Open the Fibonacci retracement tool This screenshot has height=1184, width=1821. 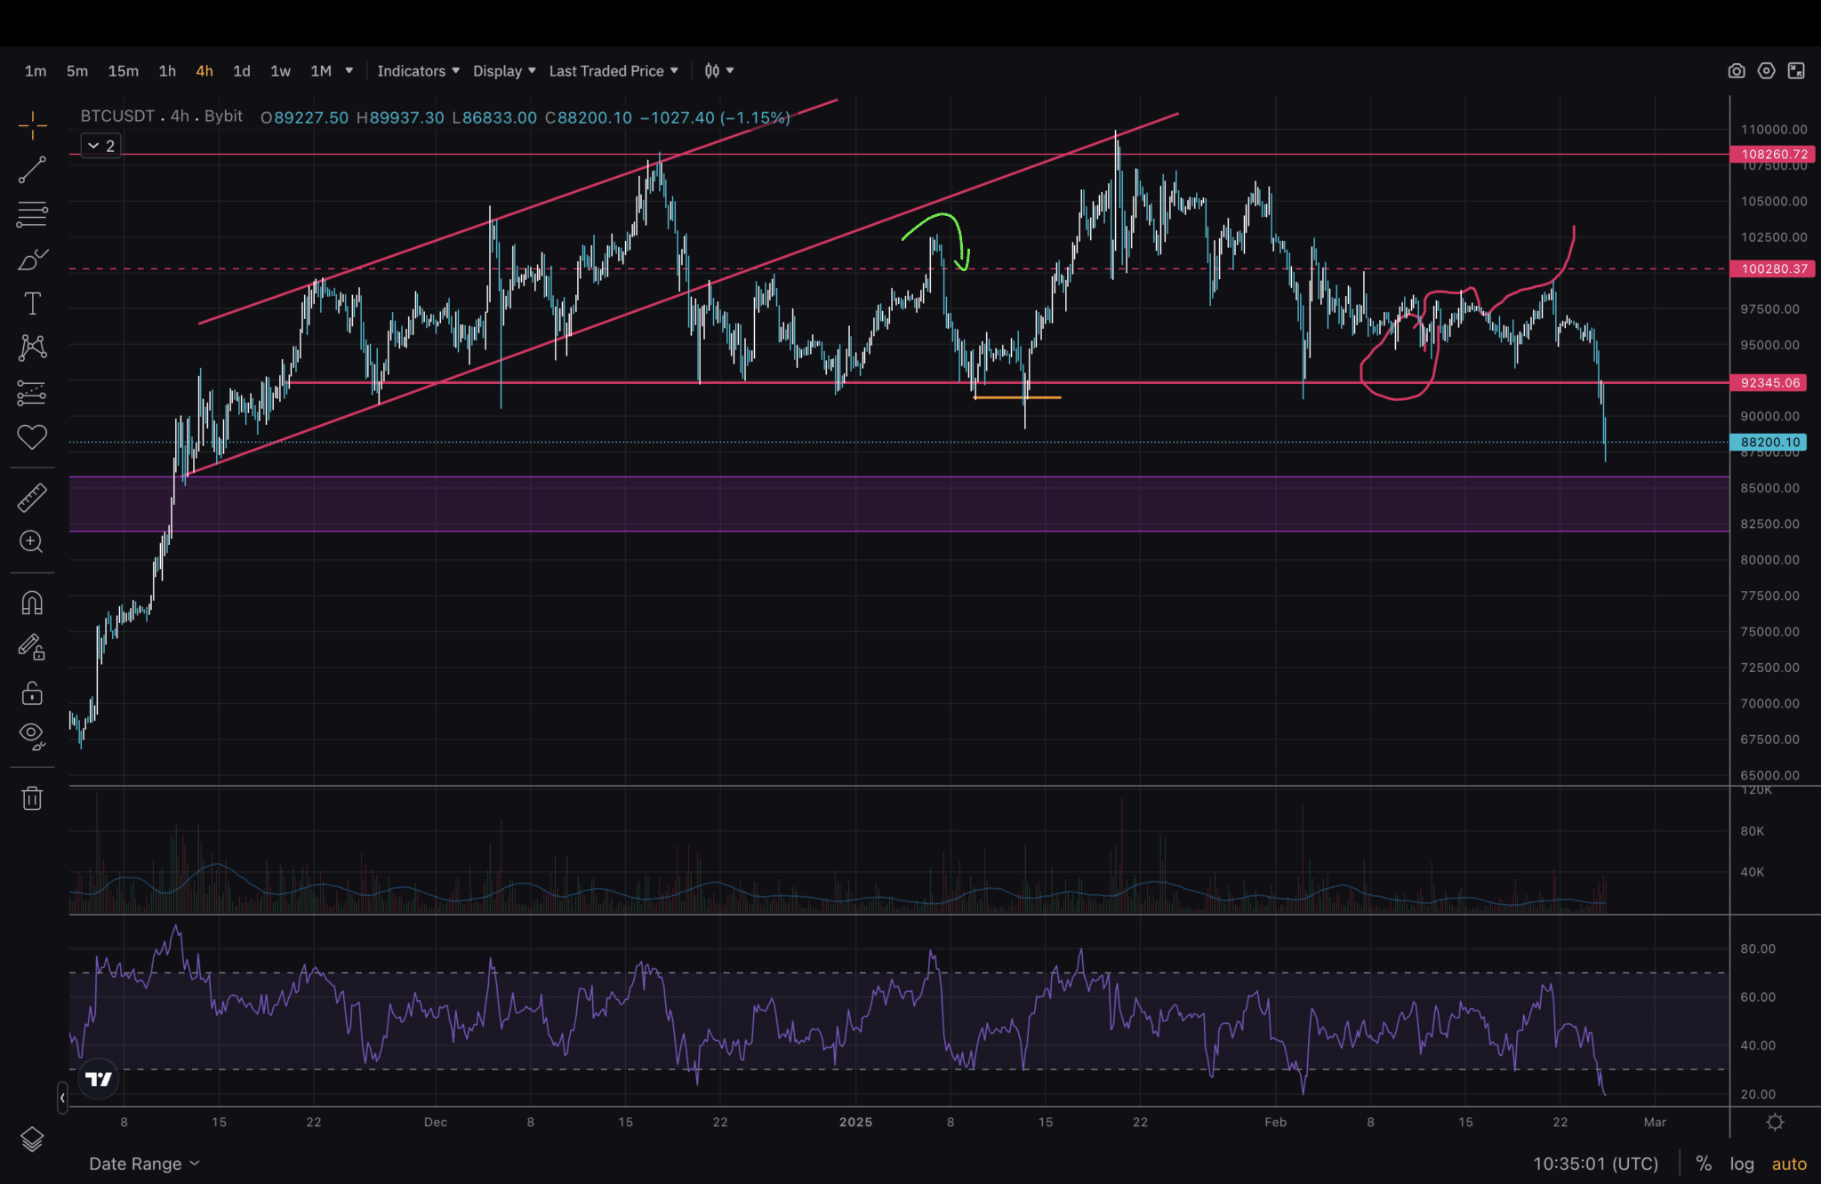[32, 214]
